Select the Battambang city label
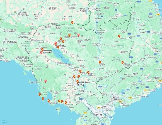This screenshot has height=125, width=162. [x=47, y=52]
